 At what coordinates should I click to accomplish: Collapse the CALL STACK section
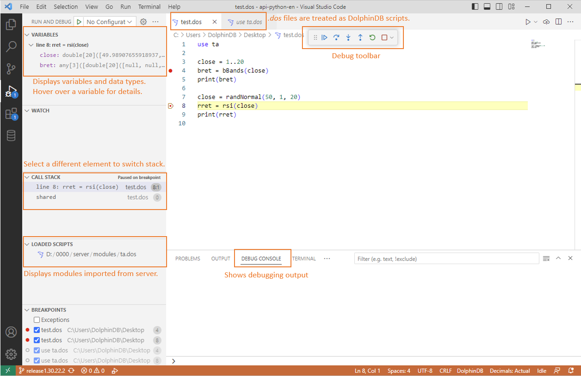45,177
